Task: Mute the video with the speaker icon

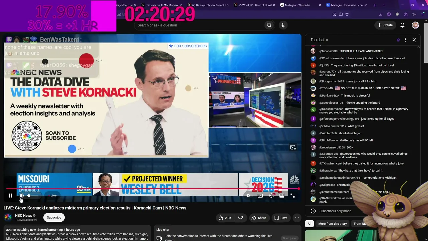Action: click(22, 196)
